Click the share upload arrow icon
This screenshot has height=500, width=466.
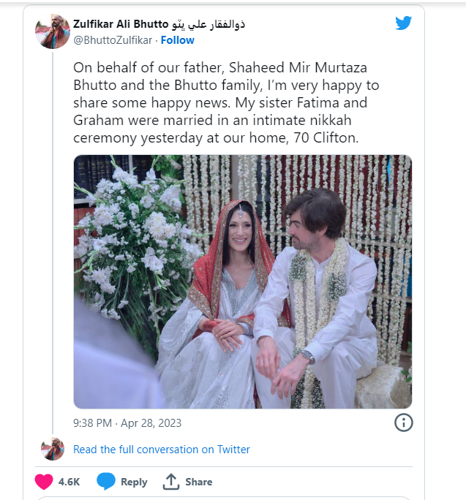171,482
